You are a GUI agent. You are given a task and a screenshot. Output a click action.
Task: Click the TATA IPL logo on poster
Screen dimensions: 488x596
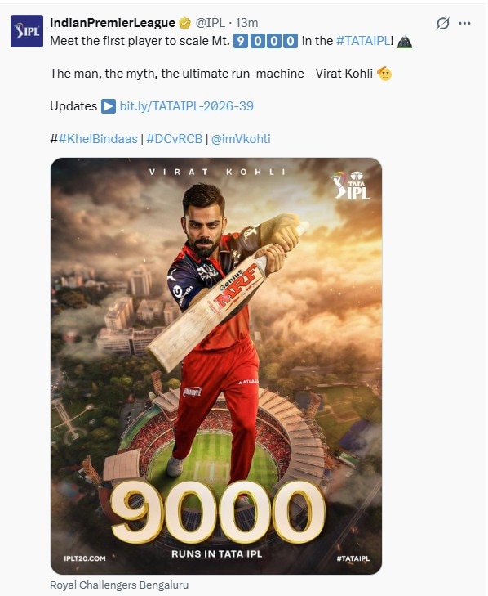coord(350,186)
